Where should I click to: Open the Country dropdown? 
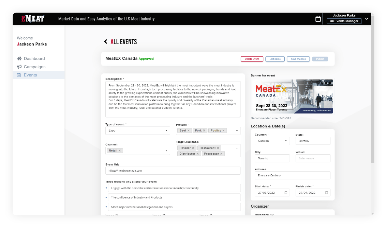pyautogui.click(x=286, y=141)
